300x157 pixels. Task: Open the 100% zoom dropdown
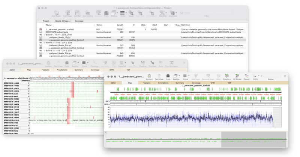[x=256, y=76]
